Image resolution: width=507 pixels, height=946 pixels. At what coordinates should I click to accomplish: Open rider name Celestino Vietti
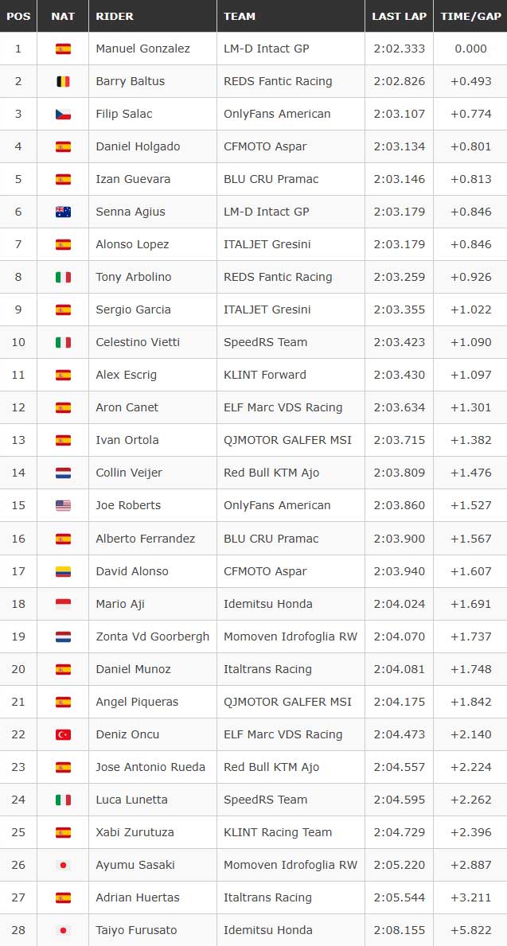point(138,342)
